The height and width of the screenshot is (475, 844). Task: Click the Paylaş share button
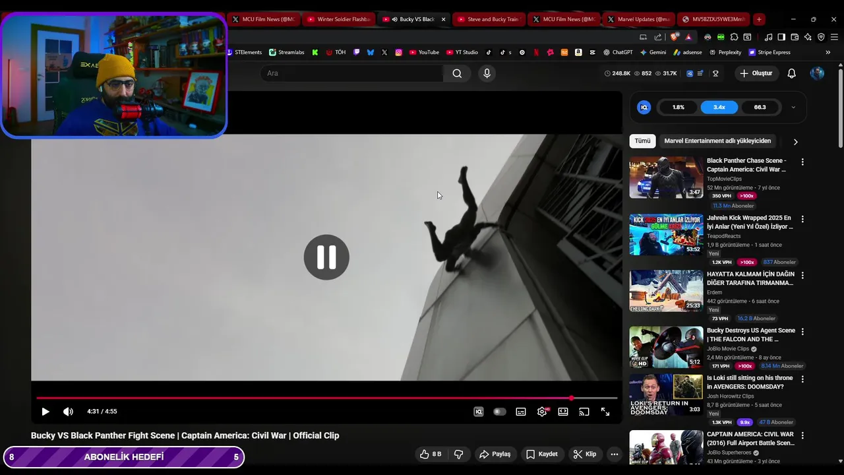pos(495,454)
